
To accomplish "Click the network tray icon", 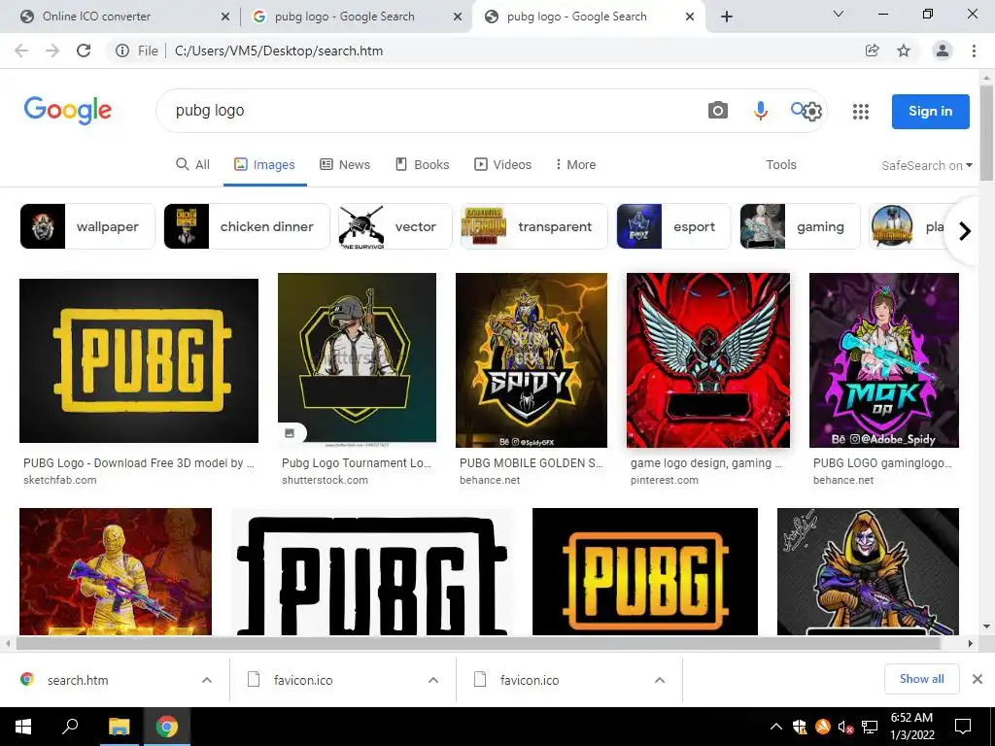I will tap(870, 727).
